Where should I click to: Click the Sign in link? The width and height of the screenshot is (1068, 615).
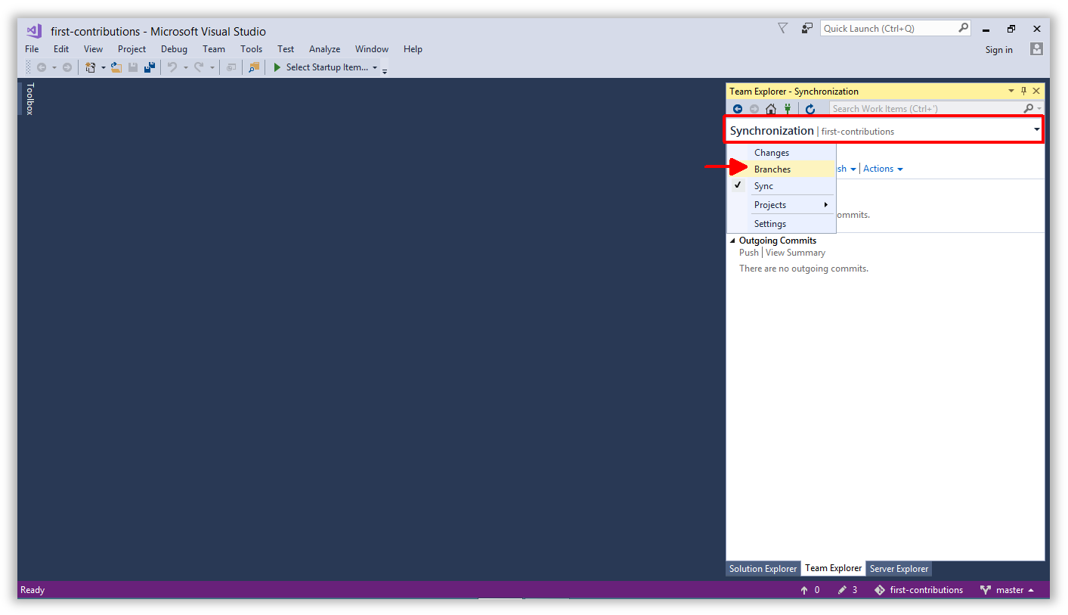click(x=998, y=50)
